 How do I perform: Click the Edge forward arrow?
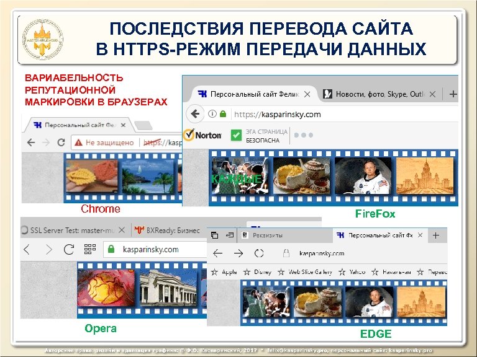(x=238, y=253)
